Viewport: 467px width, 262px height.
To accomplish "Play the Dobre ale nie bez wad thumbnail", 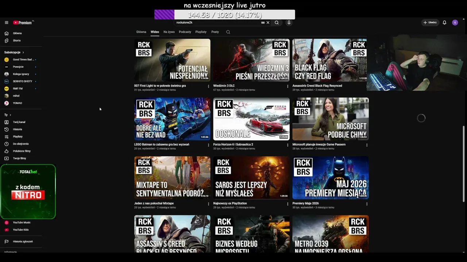I will [x=172, y=119].
